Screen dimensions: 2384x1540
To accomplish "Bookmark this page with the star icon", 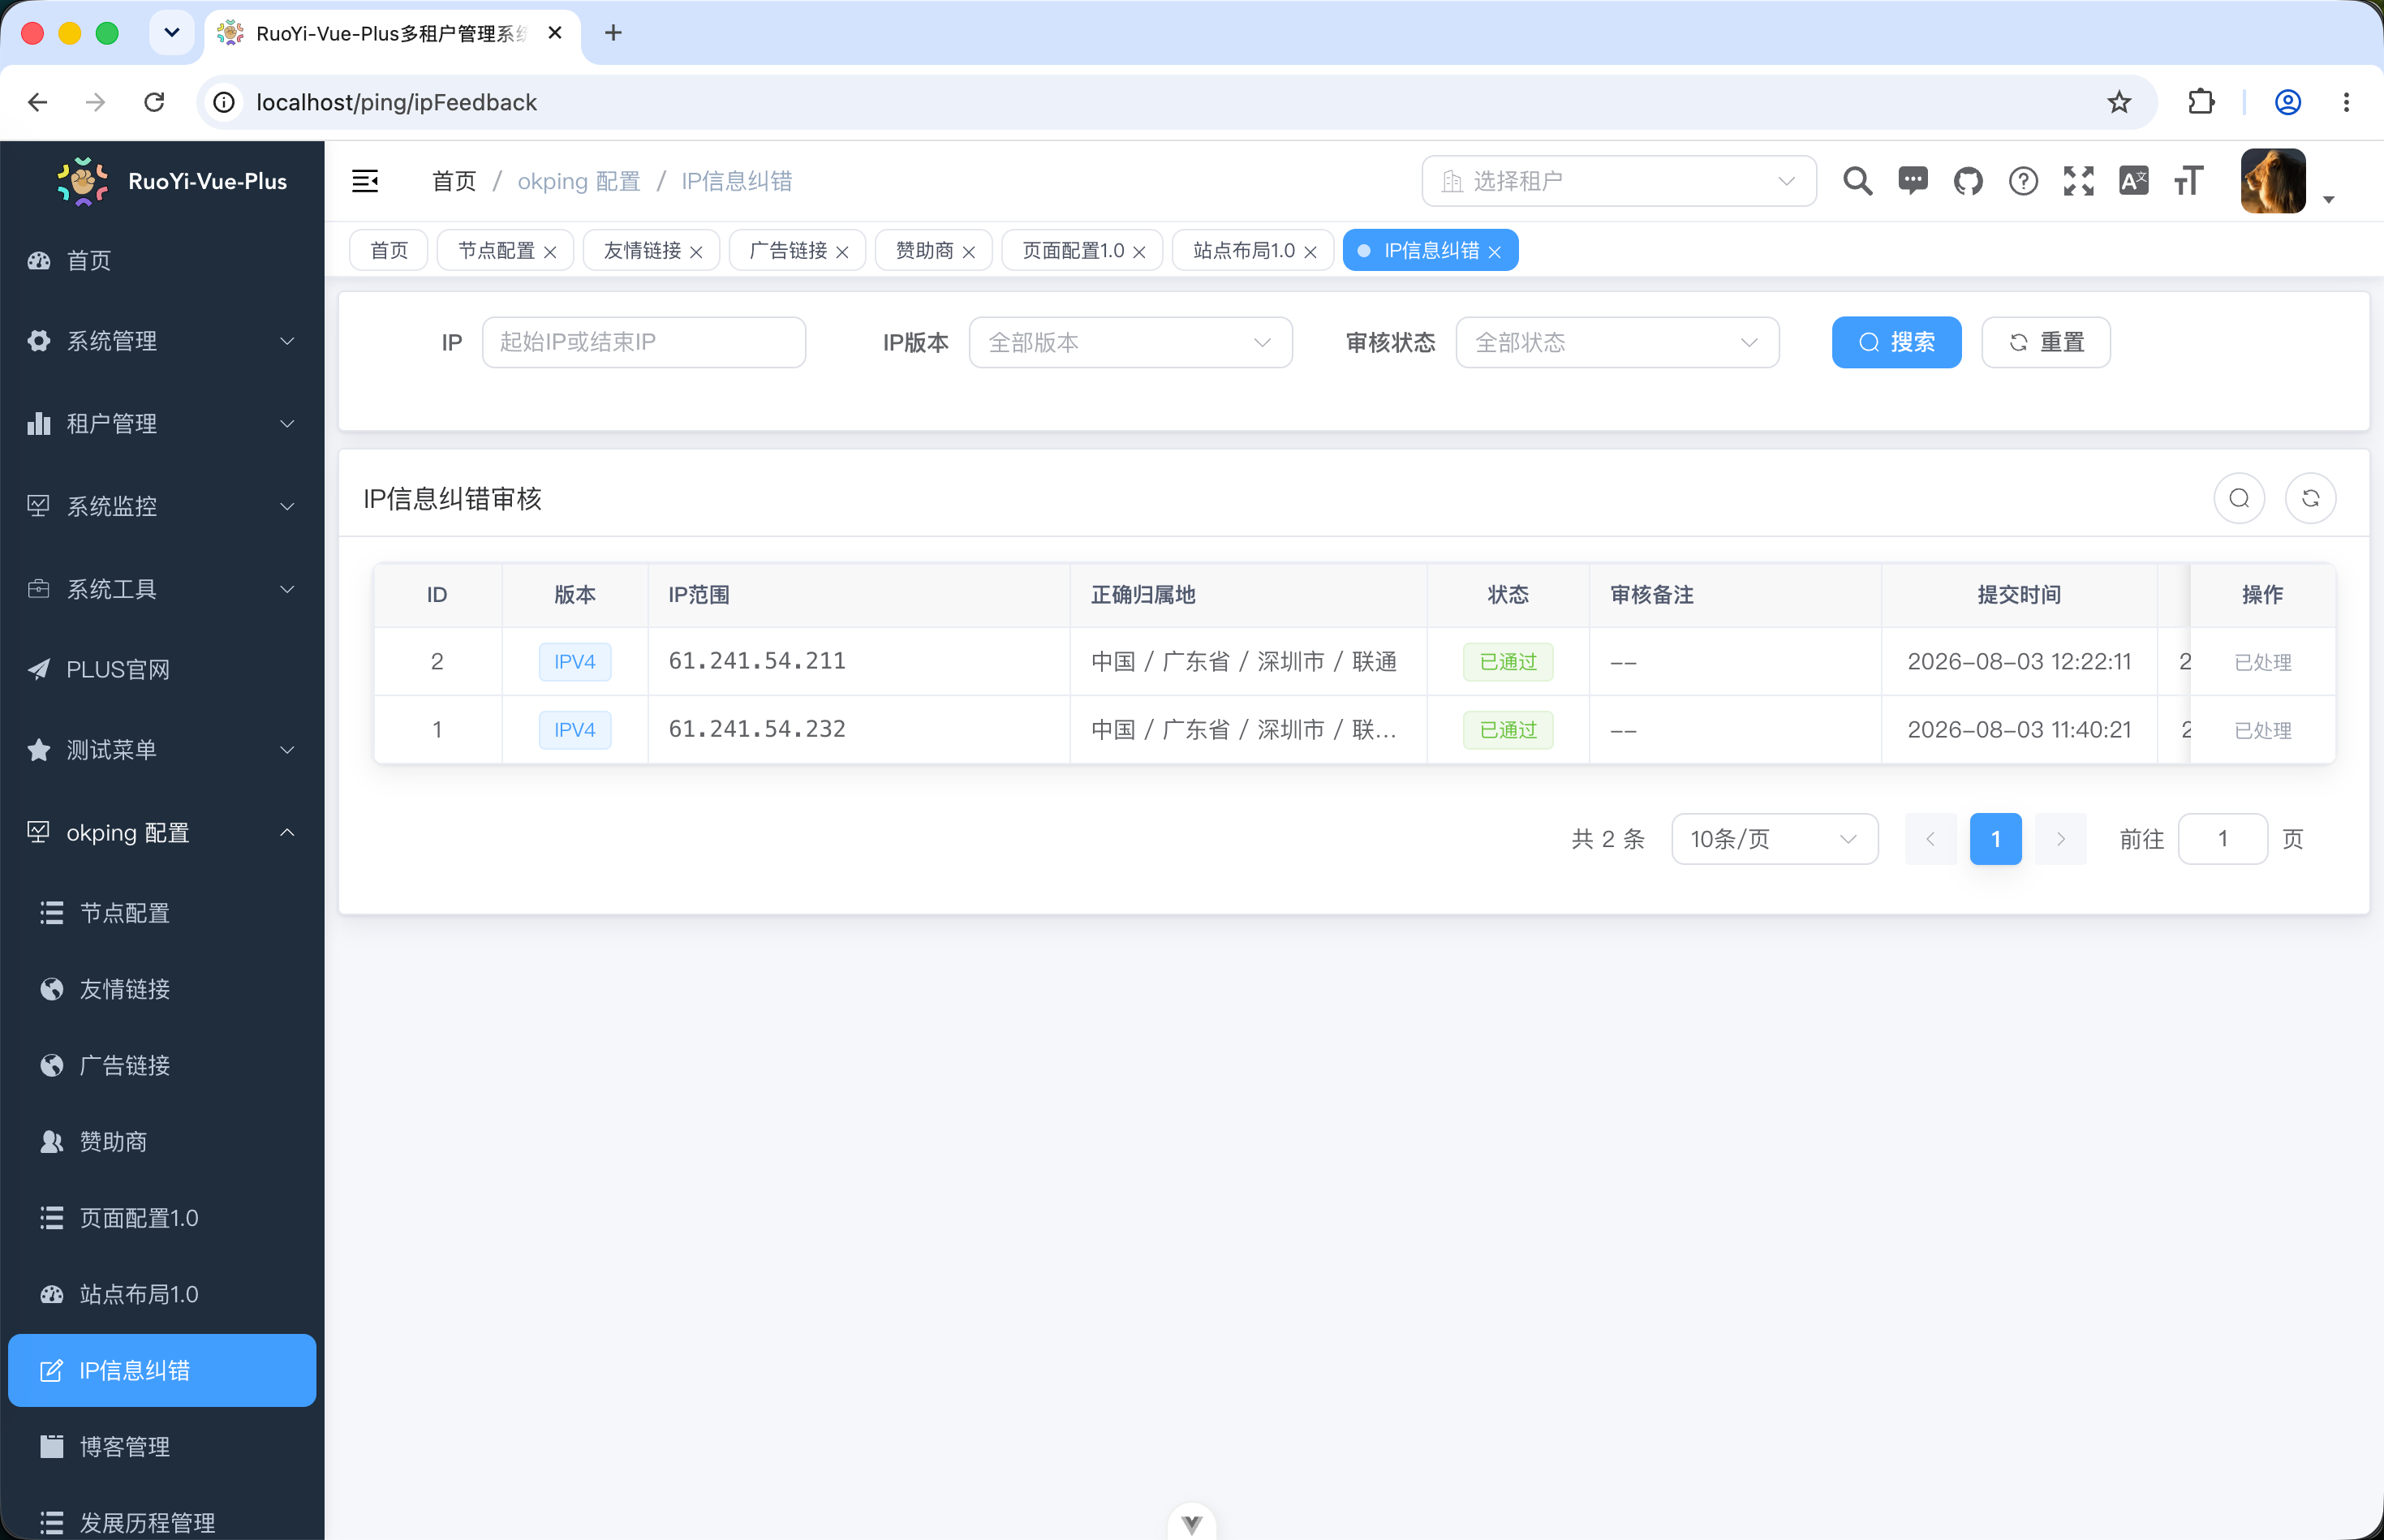I will [x=2118, y=102].
